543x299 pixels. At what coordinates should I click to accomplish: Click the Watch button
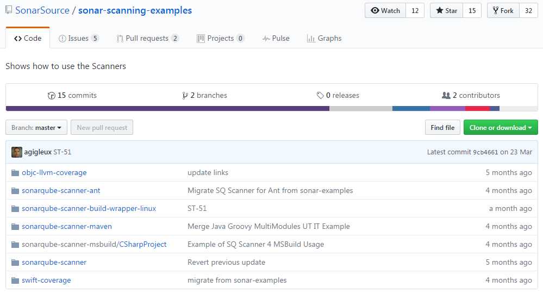pyautogui.click(x=385, y=11)
